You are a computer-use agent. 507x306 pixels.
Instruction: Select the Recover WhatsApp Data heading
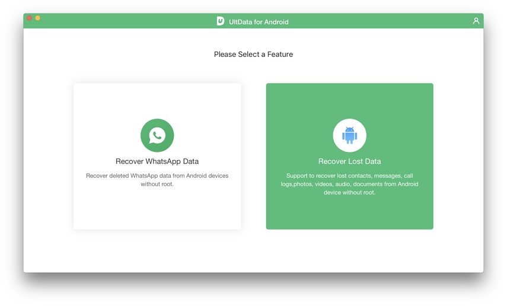(x=157, y=161)
